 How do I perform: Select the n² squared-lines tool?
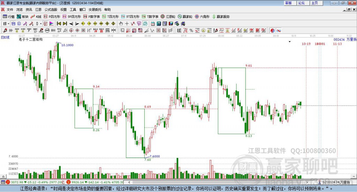[59, 30]
